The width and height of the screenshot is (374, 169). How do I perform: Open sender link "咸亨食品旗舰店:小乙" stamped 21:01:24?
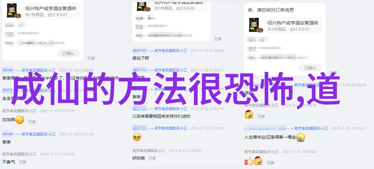coord(39,134)
